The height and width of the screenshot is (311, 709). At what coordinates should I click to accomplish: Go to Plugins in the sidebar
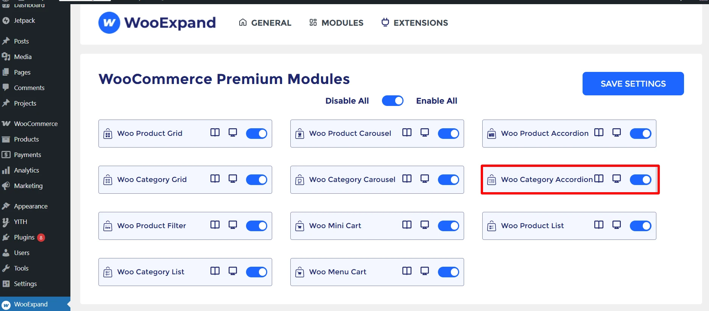pyautogui.click(x=24, y=237)
